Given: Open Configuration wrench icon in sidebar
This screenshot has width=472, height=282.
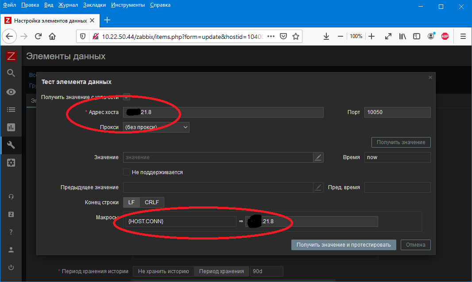Looking at the screenshot, I should [11, 145].
